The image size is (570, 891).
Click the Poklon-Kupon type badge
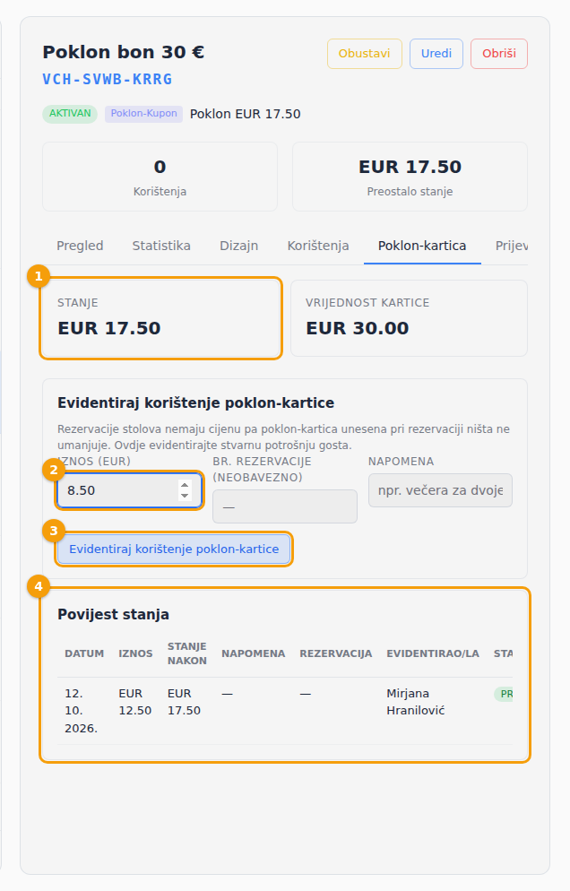tap(143, 114)
